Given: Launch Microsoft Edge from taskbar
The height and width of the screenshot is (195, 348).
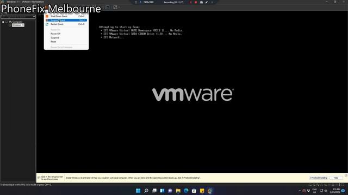Looking at the screenshot, I should pyautogui.click(x=186, y=191).
